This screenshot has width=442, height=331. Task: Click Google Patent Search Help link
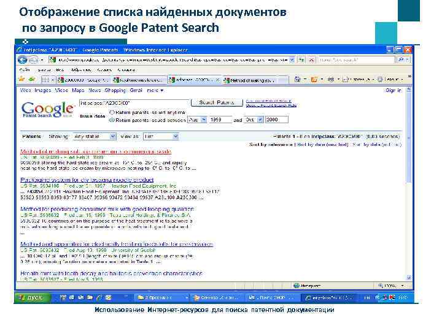[271, 105]
